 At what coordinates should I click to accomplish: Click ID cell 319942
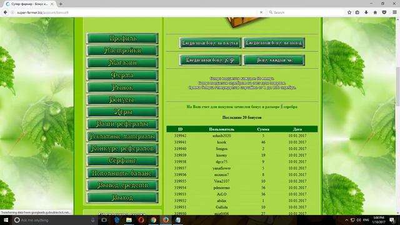point(181,136)
